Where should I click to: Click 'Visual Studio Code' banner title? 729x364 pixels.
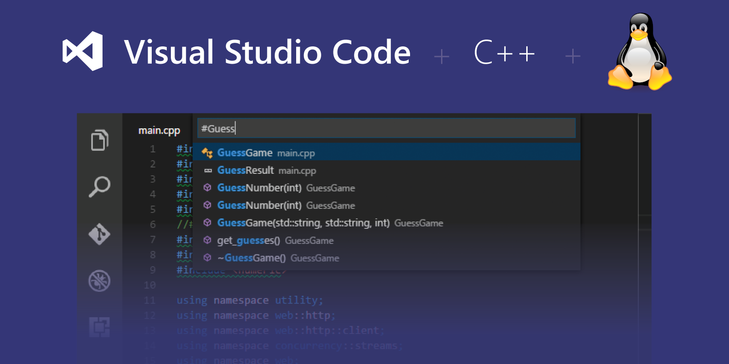(268, 52)
